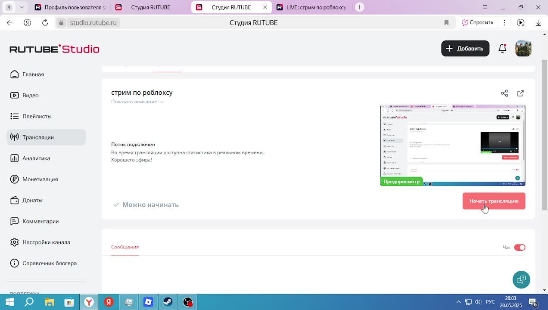Switch input language РУС

(x=490, y=302)
